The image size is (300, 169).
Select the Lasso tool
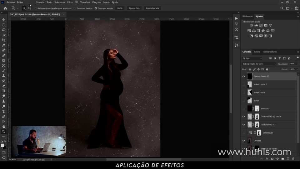[4, 30]
